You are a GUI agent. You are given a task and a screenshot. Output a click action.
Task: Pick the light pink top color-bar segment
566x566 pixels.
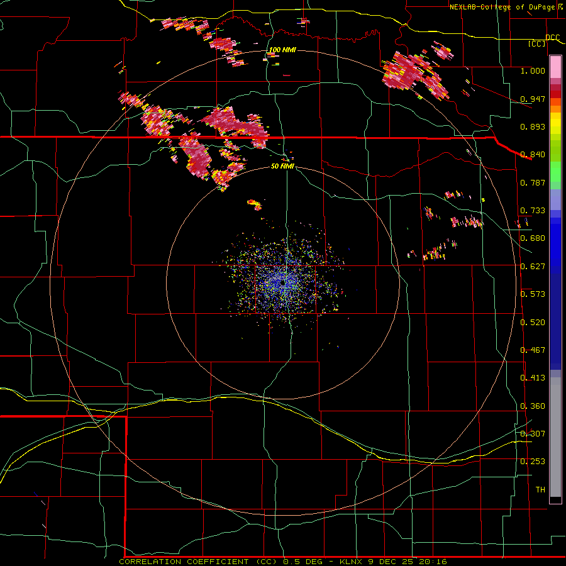555,67
